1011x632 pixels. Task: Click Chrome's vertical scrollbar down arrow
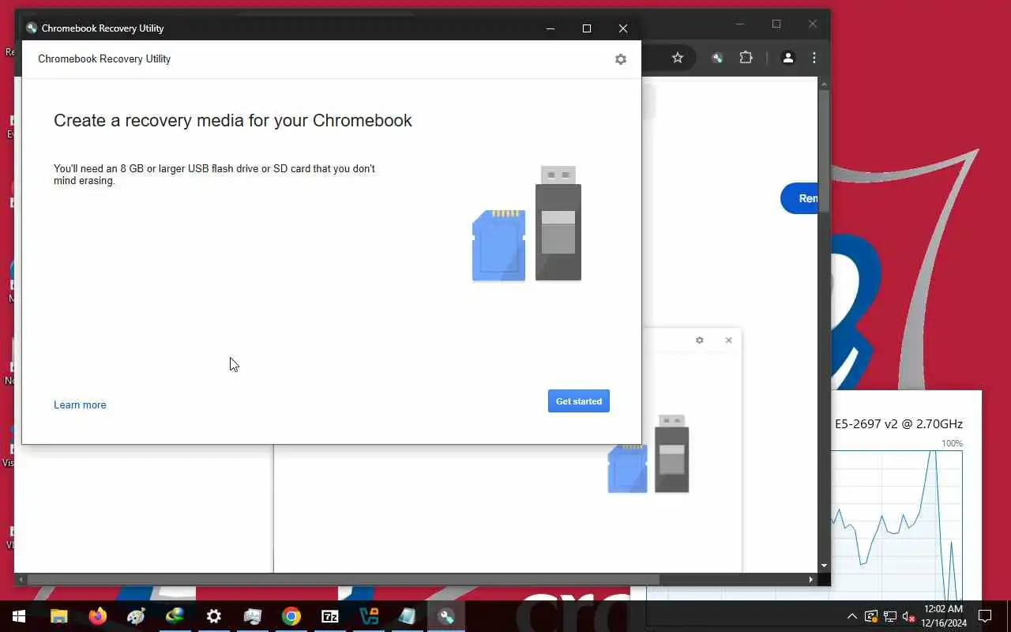coord(824,566)
